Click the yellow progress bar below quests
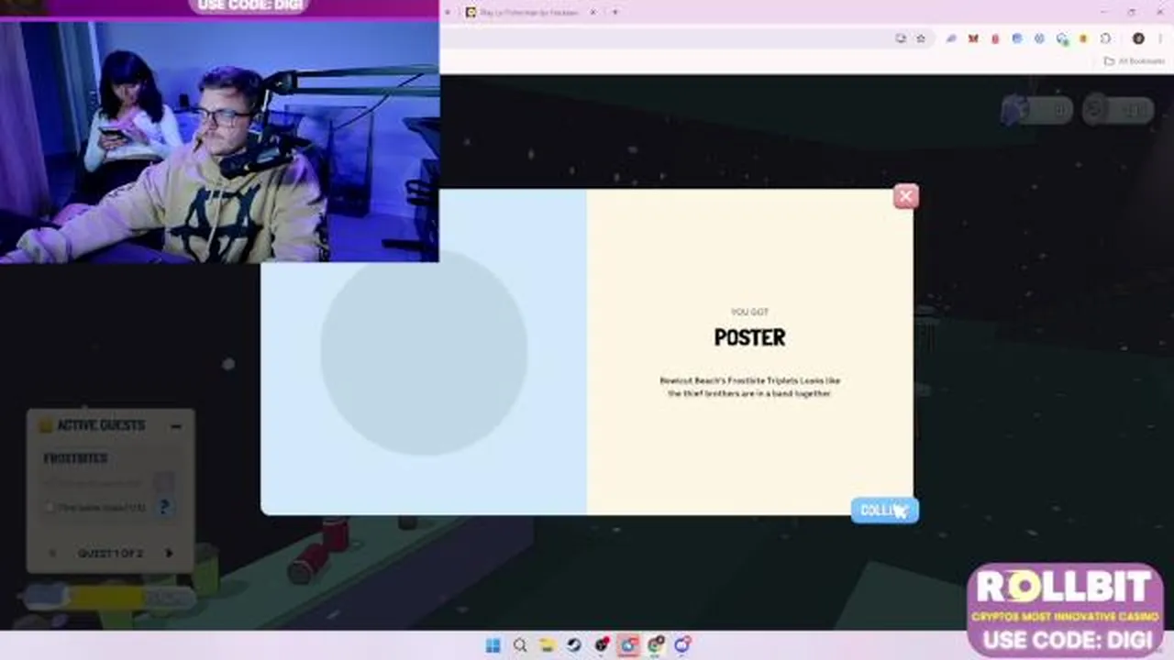The width and height of the screenshot is (1174, 660). (x=108, y=597)
